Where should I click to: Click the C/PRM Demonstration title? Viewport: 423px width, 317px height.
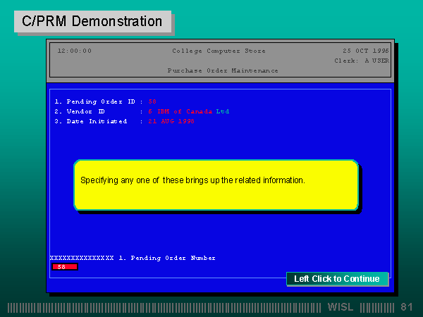[92, 21]
